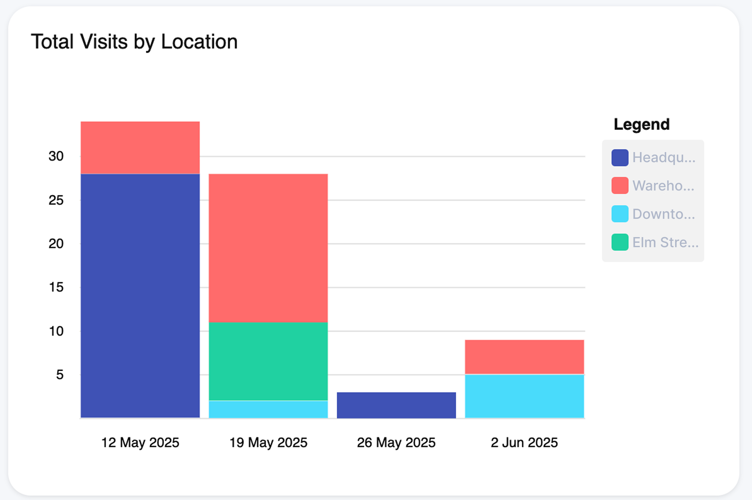Click cyan Downtown segment in 2 Jun bar
The image size is (752, 500).
[x=524, y=396]
